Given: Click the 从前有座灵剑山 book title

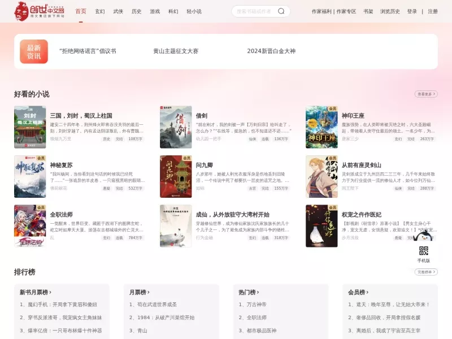Looking at the screenshot, I should [x=362, y=165].
